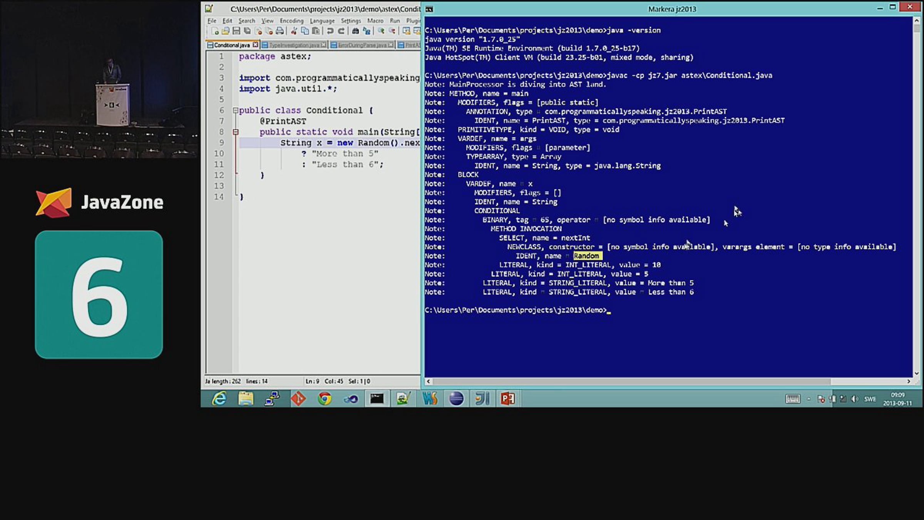The height and width of the screenshot is (520, 924).
Task: Open the IntelliJ IDEA taskbar icon
Action: pyautogui.click(x=482, y=399)
